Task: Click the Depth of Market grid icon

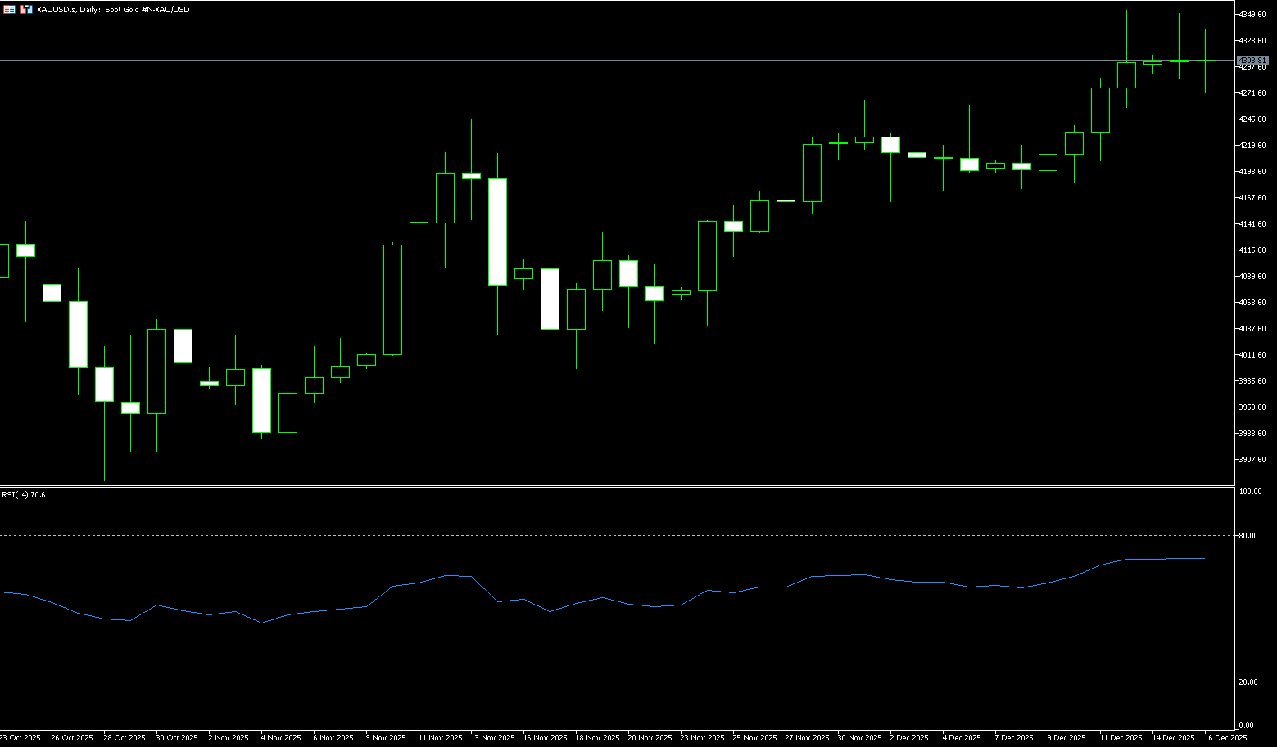Action: pyautogui.click(x=9, y=9)
